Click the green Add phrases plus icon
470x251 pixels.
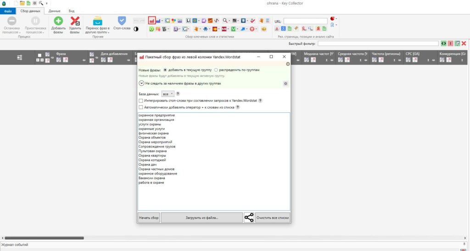pyautogui.click(x=58, y=21)
